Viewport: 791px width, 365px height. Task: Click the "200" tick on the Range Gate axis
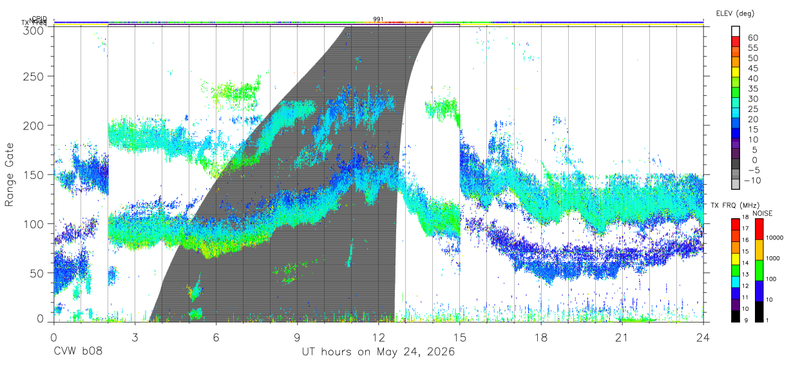tap(33, 126)
